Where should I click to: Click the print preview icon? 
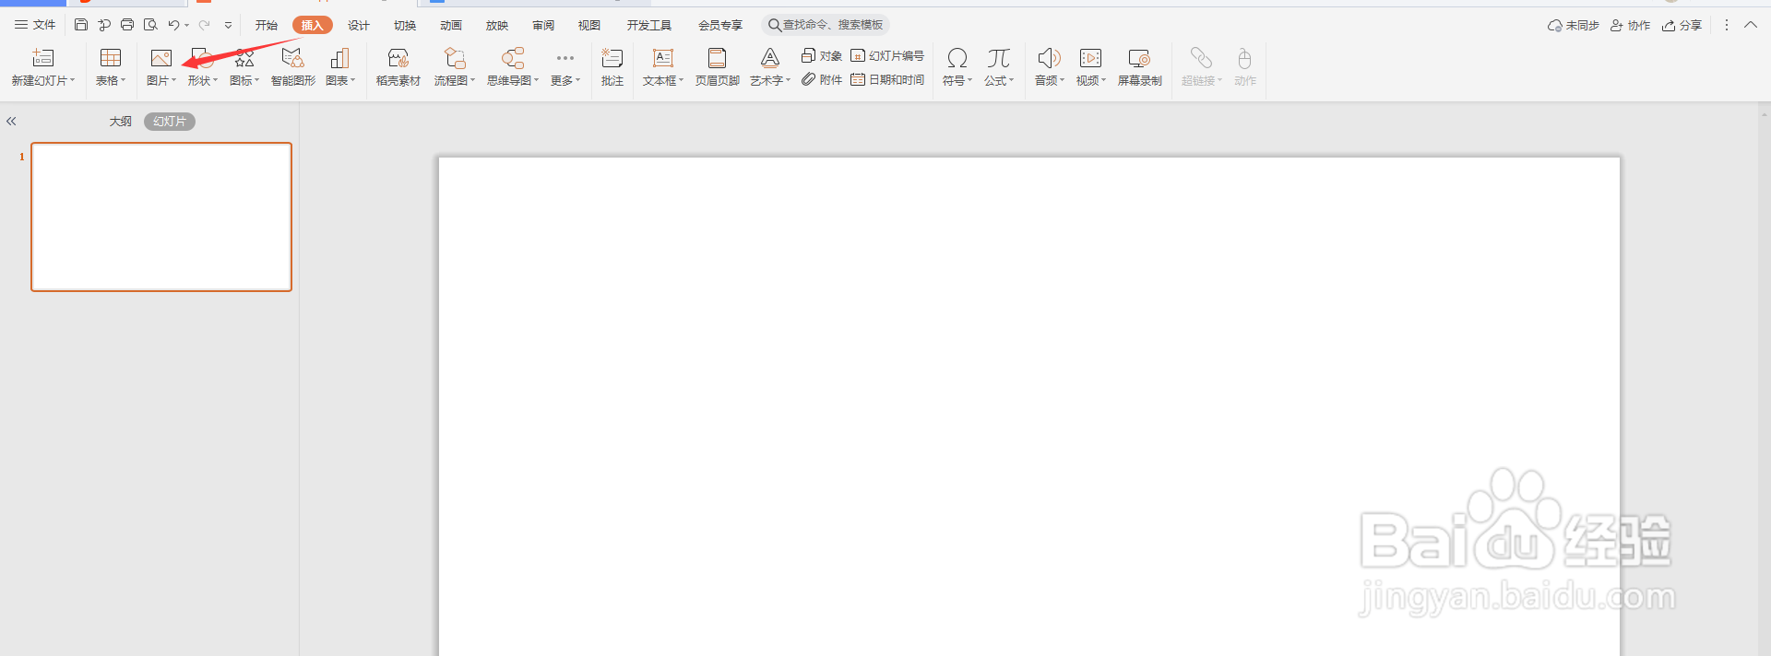[x=150, y=25]
